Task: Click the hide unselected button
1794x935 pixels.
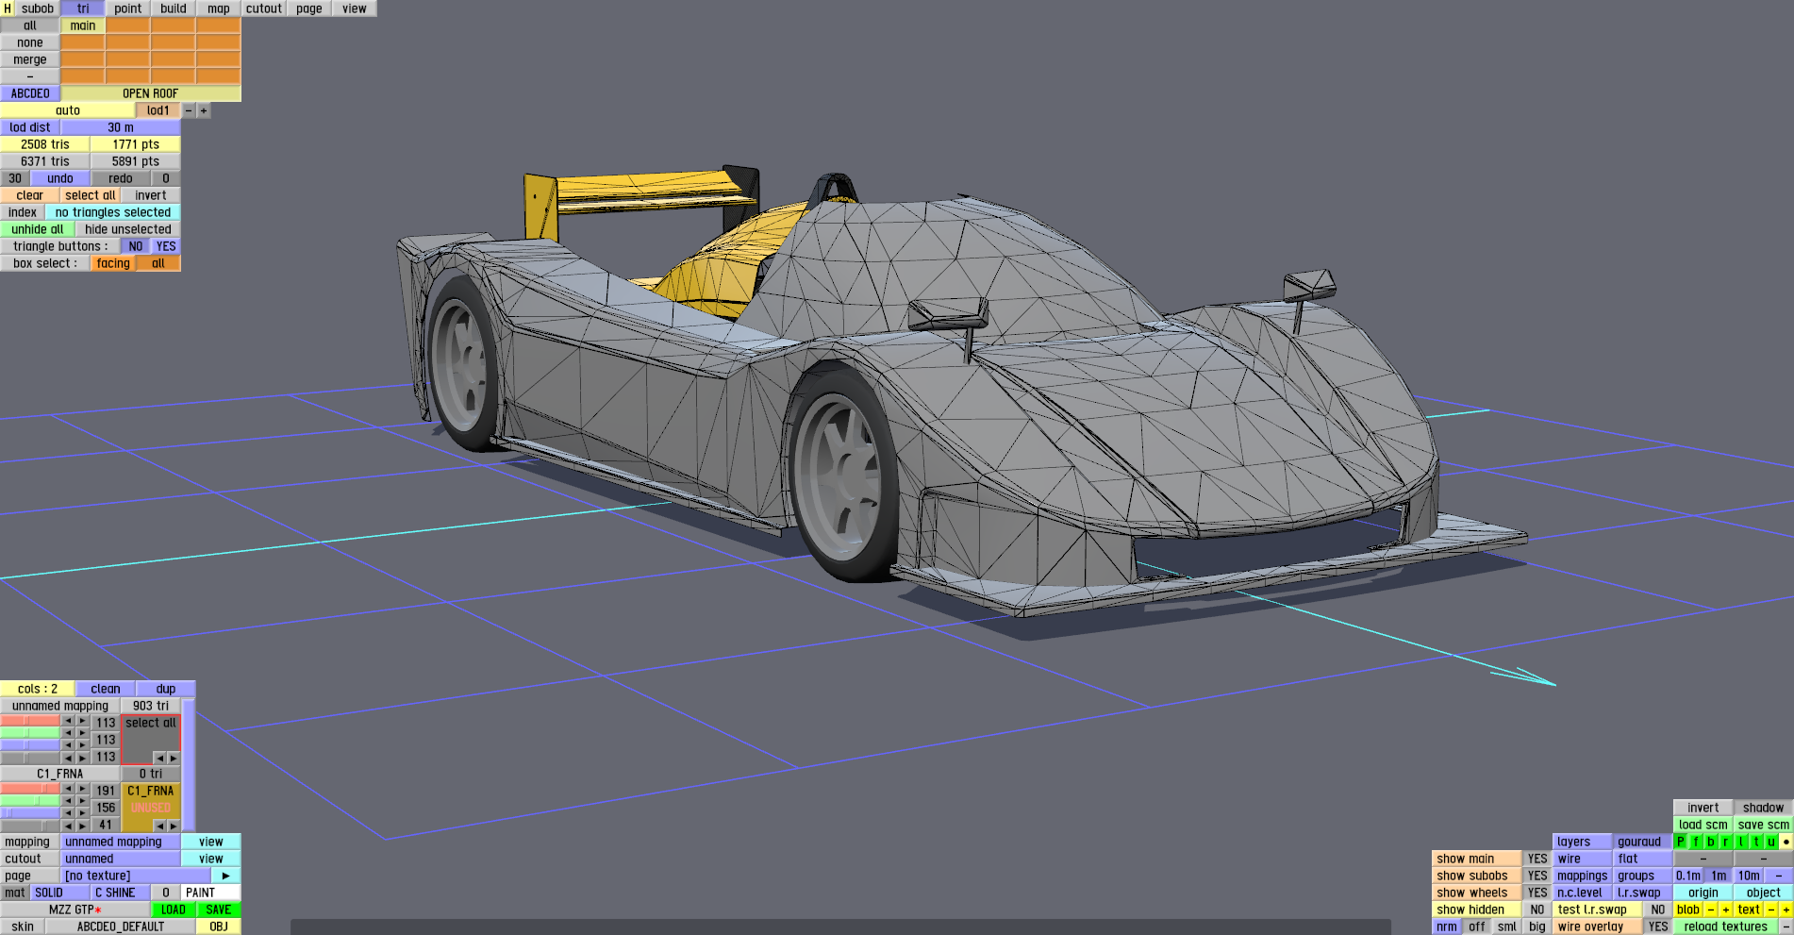Action: (128, 229)
